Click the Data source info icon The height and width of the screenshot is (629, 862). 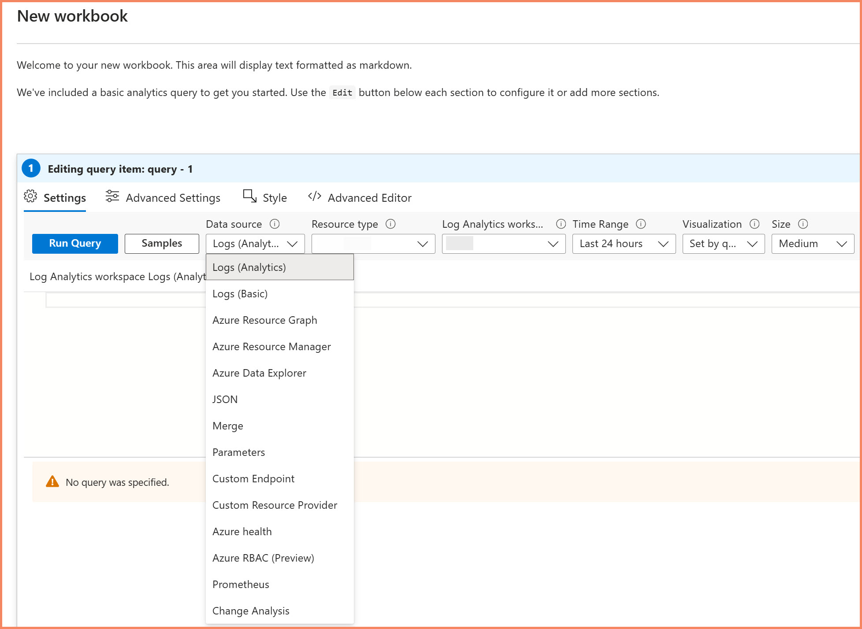275,224
